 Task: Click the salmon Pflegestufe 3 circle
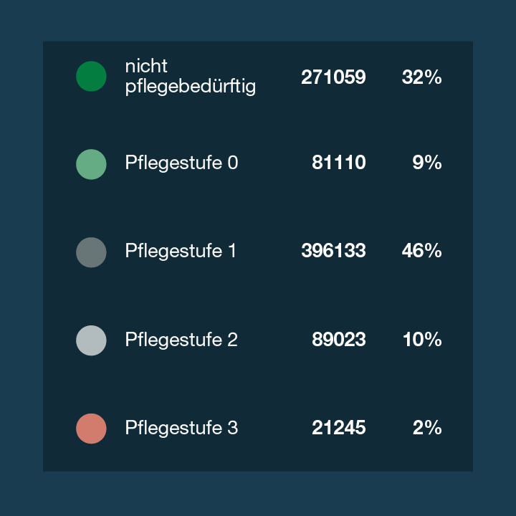pyautogui.click(x=91, y=429)
